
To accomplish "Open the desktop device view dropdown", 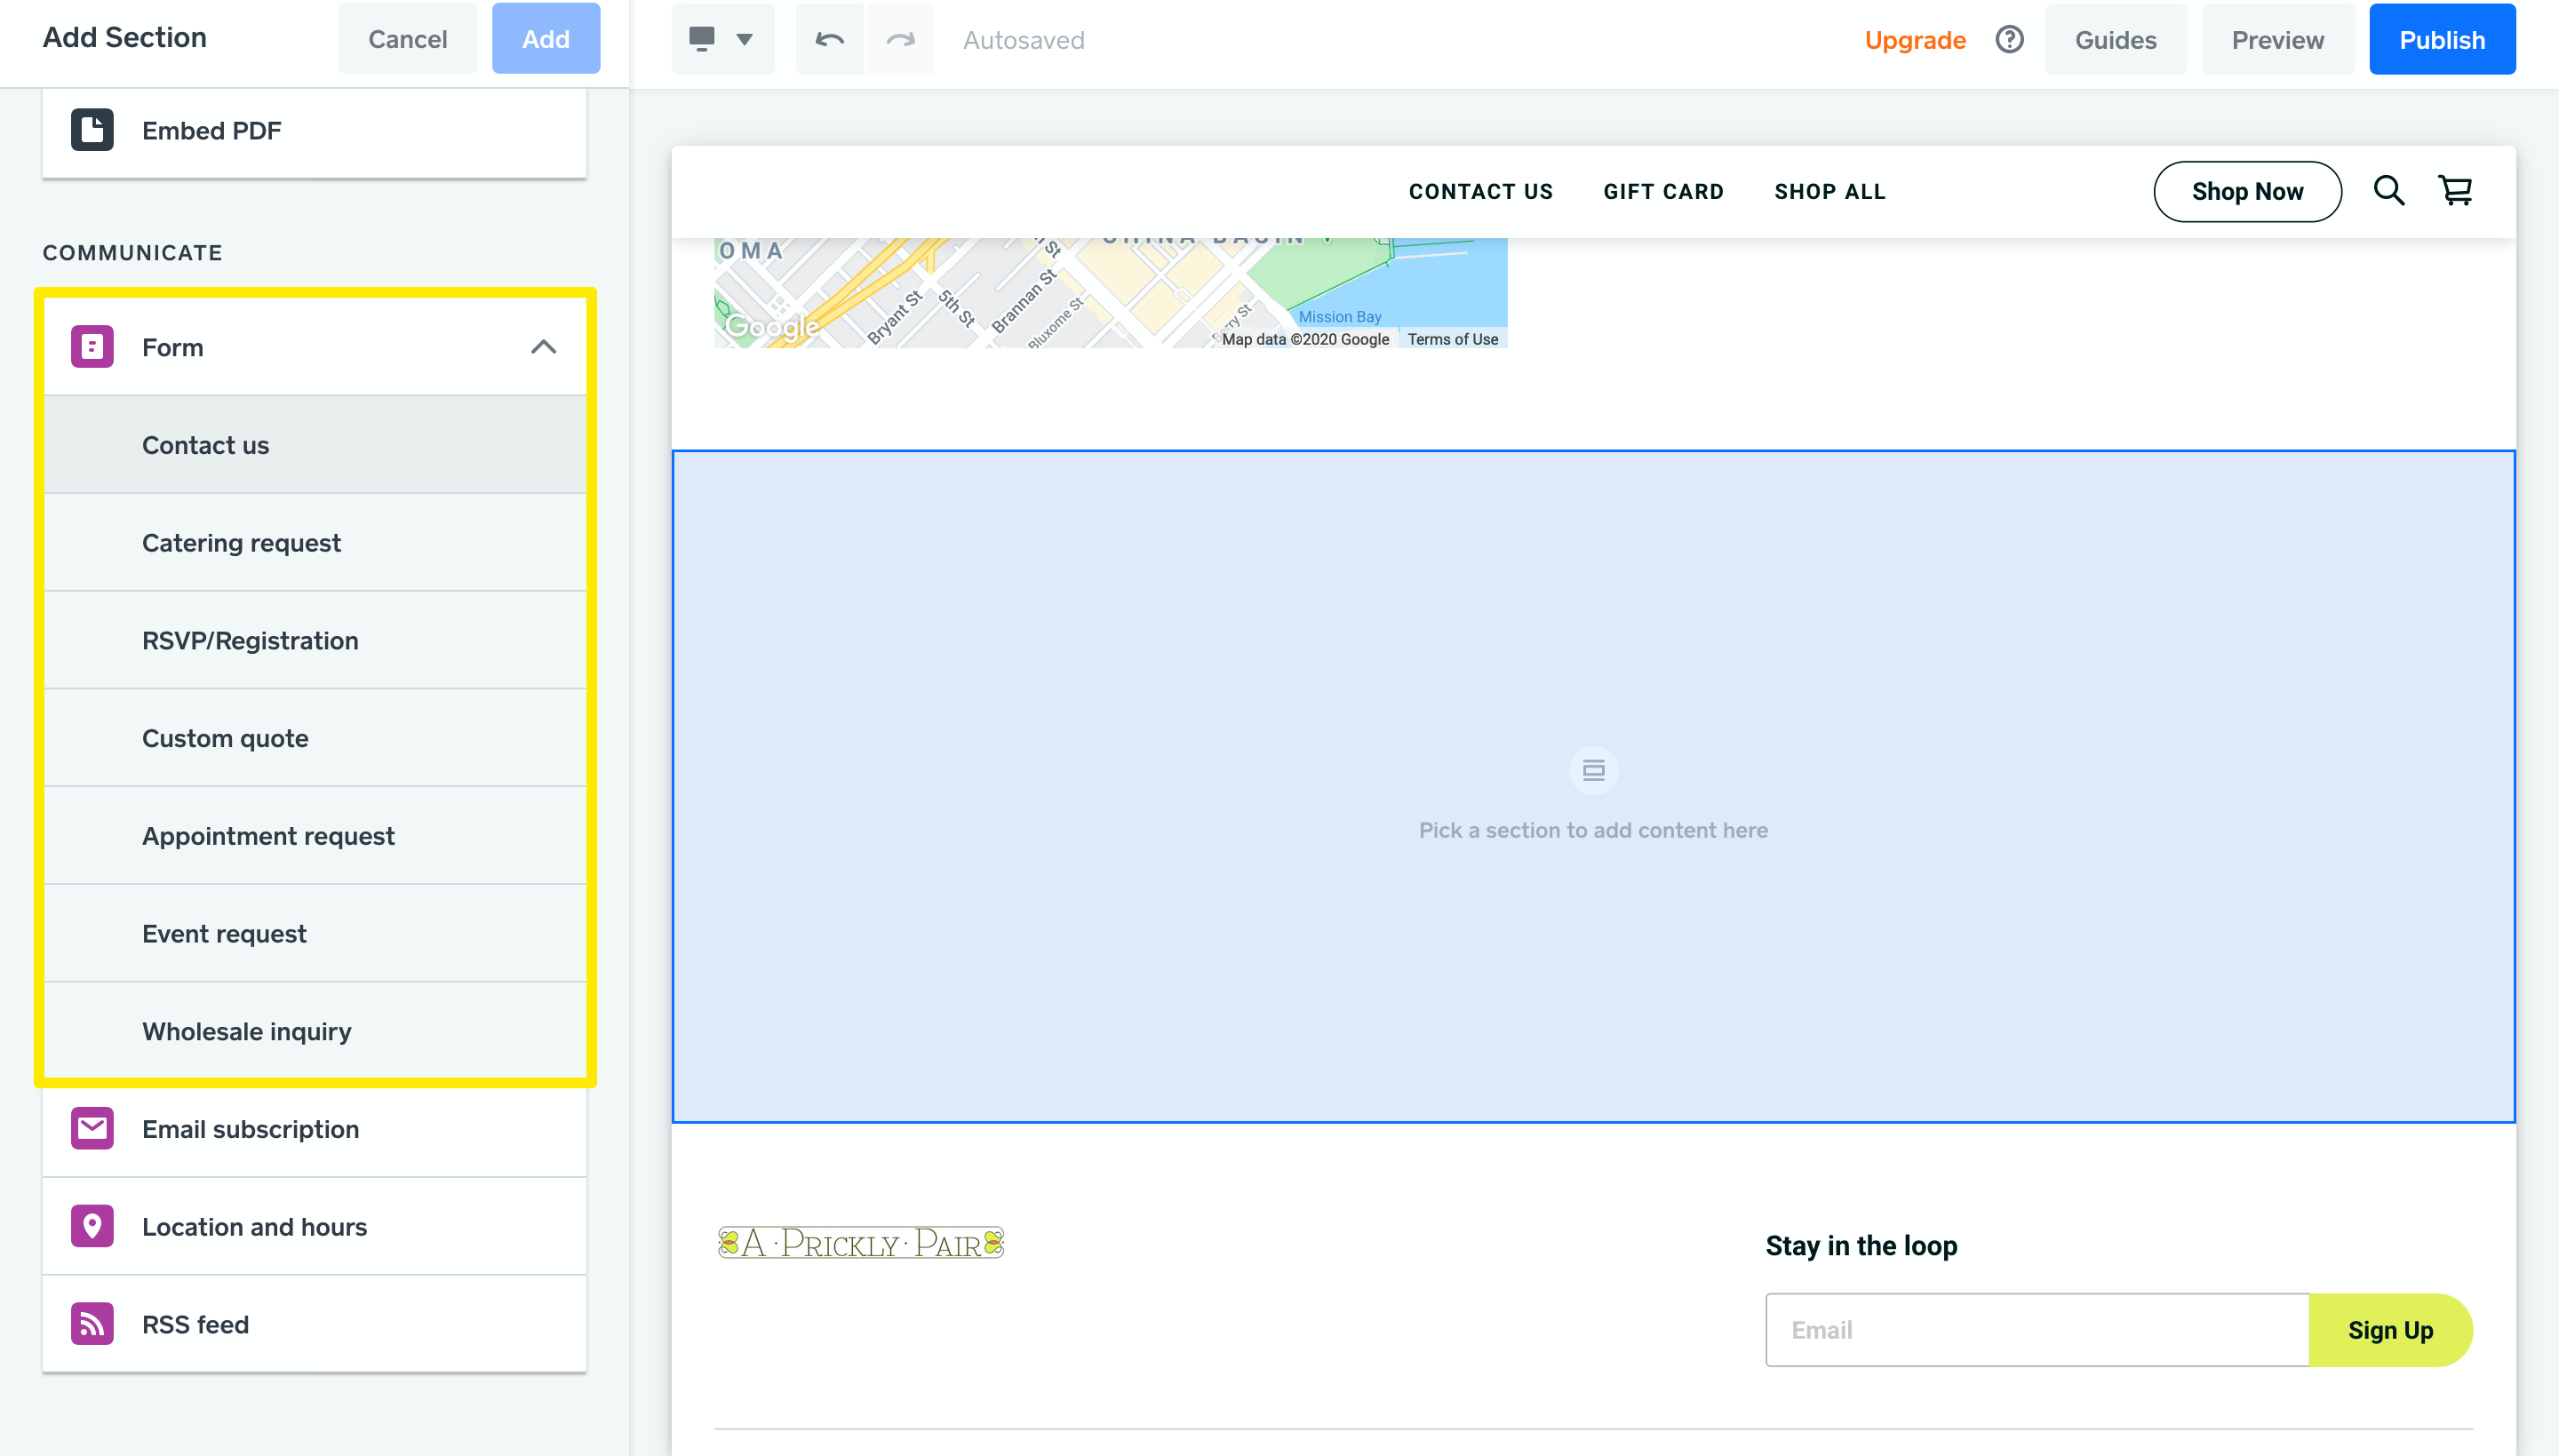I will (x=722, y=40).
